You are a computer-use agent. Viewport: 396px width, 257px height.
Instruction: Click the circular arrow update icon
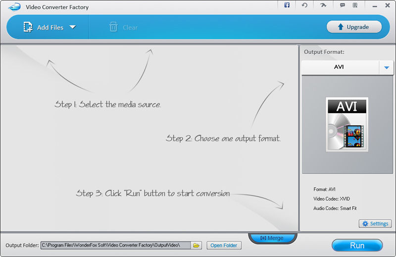click(304, 5)
